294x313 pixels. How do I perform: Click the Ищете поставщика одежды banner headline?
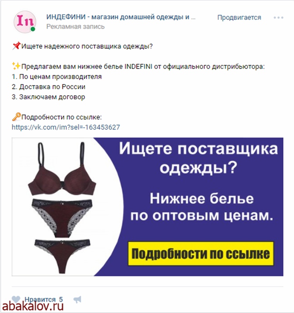[x=198, y=157]
